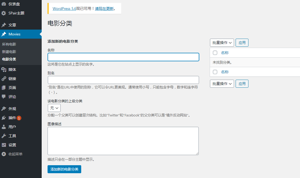Click the top 应用 apply button
Screen dimensions: 300x178
pyautogui.click(x=242, y=43)
